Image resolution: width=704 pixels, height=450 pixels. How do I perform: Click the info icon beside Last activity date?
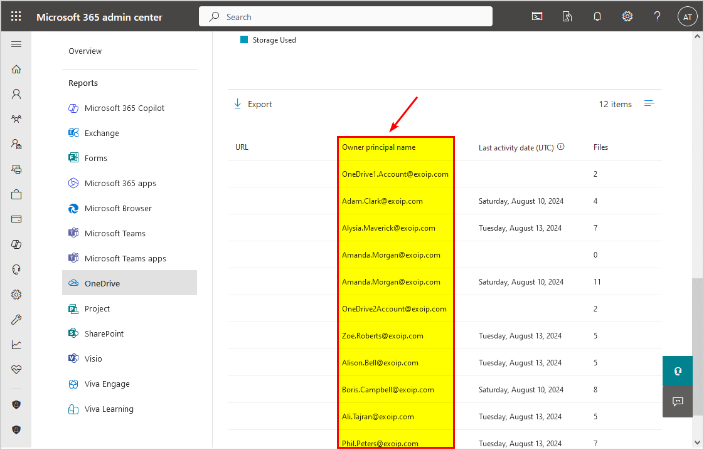click(561, 147)
